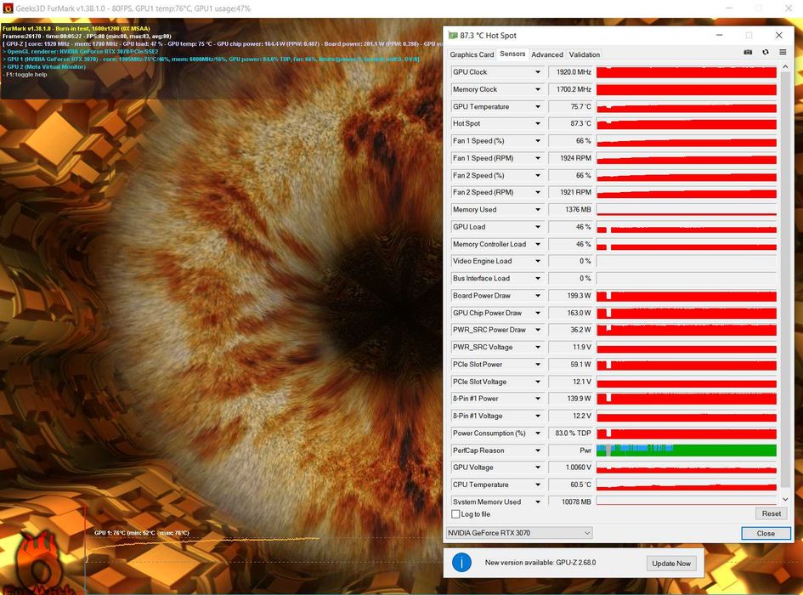
Task: Open the PCIe Slot Power dropdown
Action: coord(538,365)
